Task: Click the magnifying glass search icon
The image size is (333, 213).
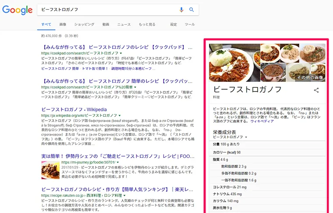Action: coord(191,10)
